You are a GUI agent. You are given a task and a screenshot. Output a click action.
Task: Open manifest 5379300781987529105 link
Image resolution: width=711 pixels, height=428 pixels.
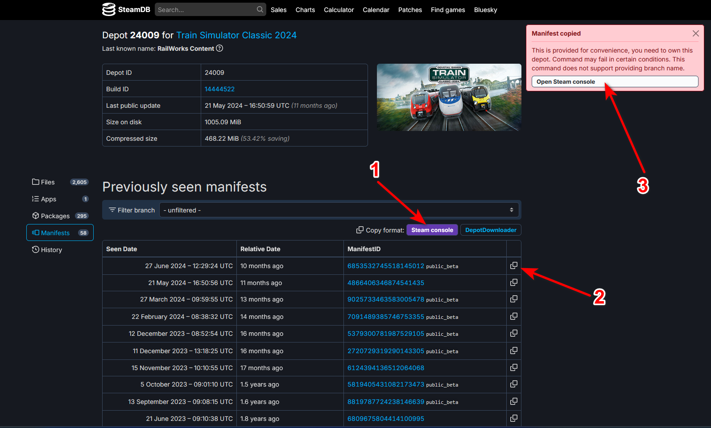point(386,333)
